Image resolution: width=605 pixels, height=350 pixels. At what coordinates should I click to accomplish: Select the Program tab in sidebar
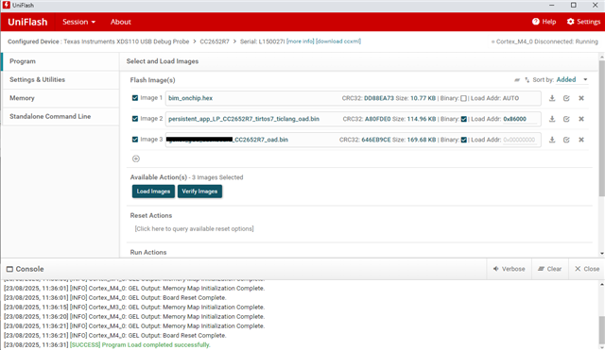60,61
